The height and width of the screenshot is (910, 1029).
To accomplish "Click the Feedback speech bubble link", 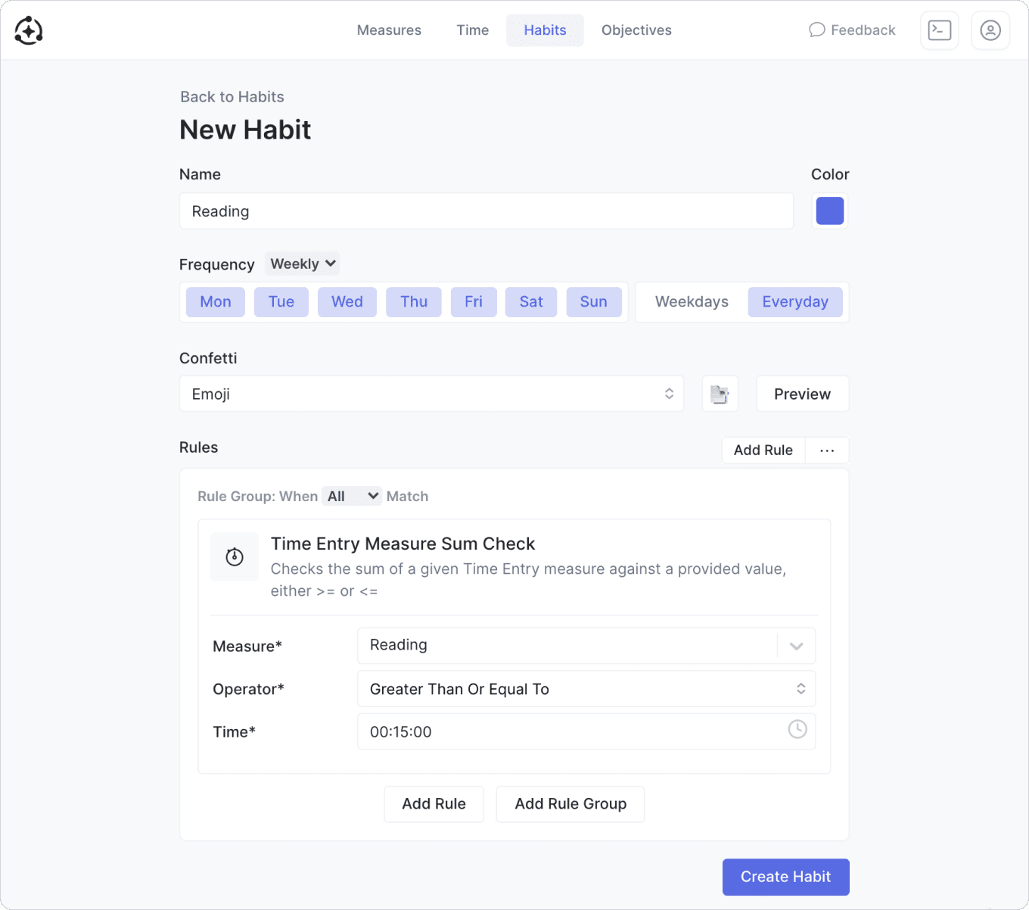I will pyautogui.click(x=852, y=30).
